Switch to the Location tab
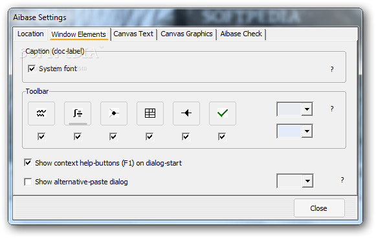The image size is (376, 238). (30, 34)
